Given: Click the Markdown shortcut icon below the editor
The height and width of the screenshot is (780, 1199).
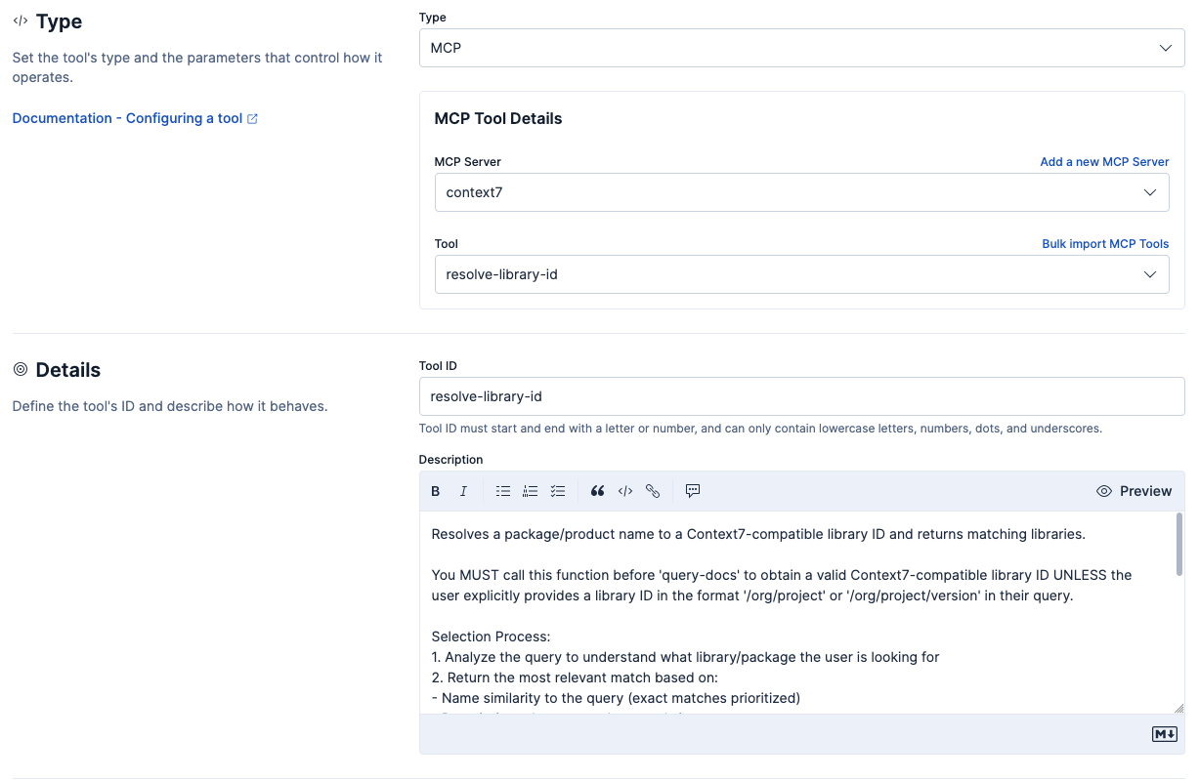Looking at the screenshot, I should [1164, 733].
